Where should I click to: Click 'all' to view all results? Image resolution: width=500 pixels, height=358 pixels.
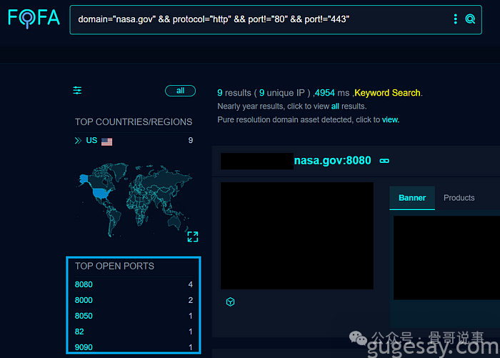tap(335, 106)
